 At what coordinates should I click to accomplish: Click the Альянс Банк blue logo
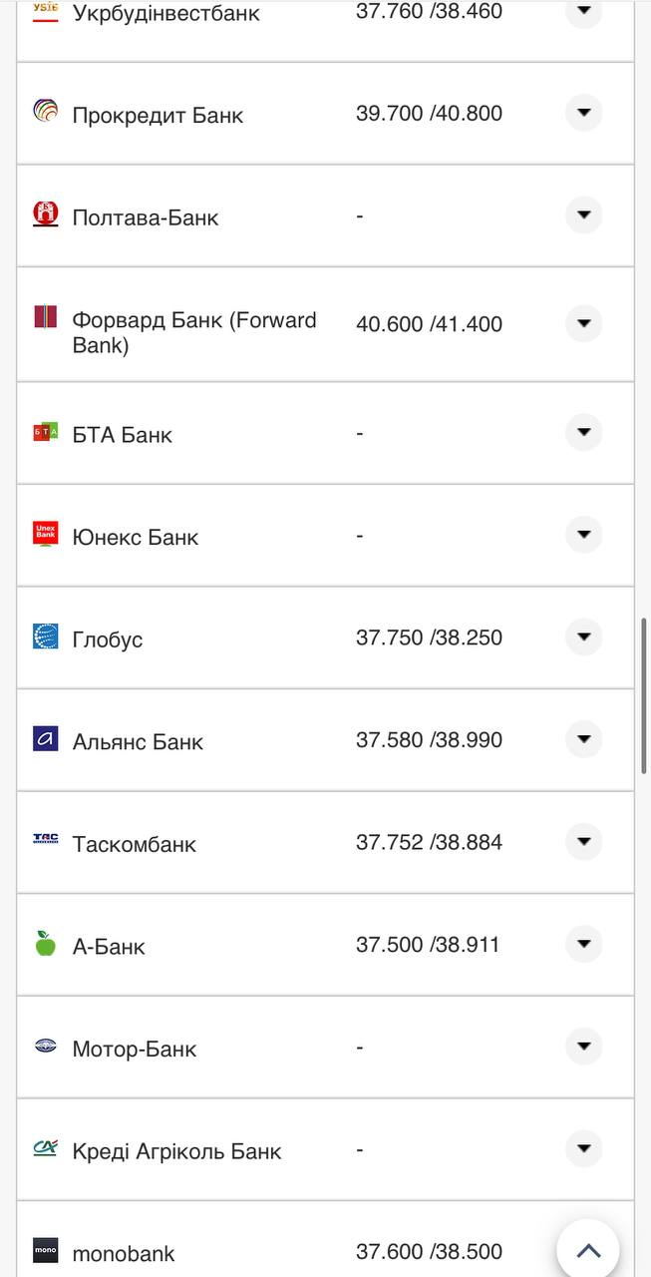coord(46,739)
